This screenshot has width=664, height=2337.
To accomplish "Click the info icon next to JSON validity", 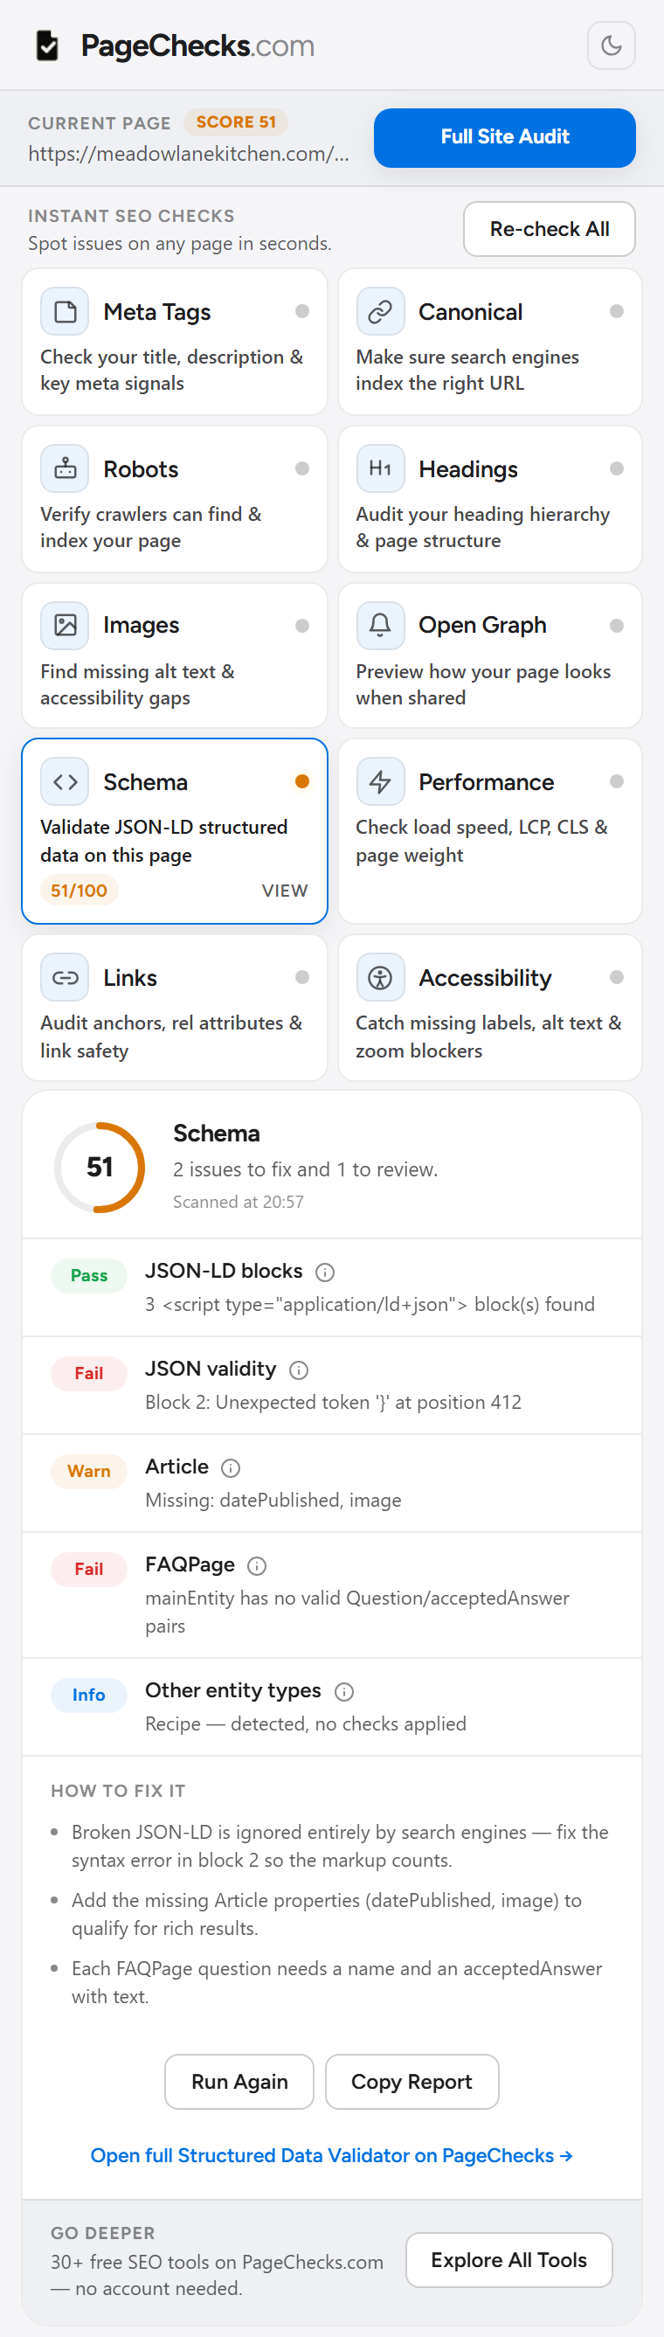I will point(299,1370).
